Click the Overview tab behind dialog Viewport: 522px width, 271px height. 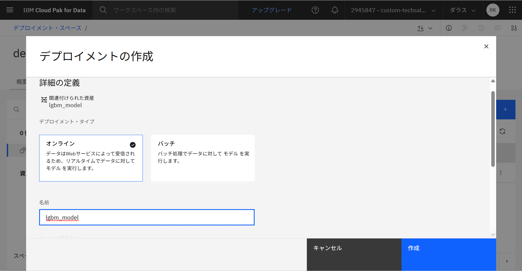21,82
